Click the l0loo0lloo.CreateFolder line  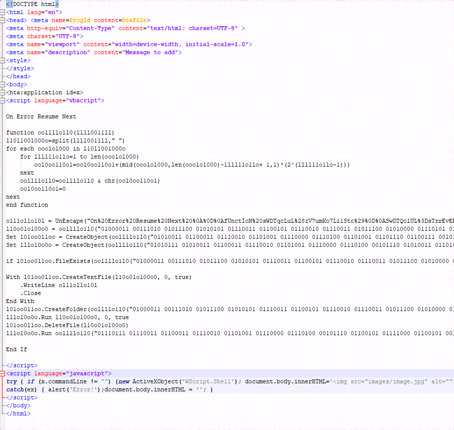coord(230,310)
